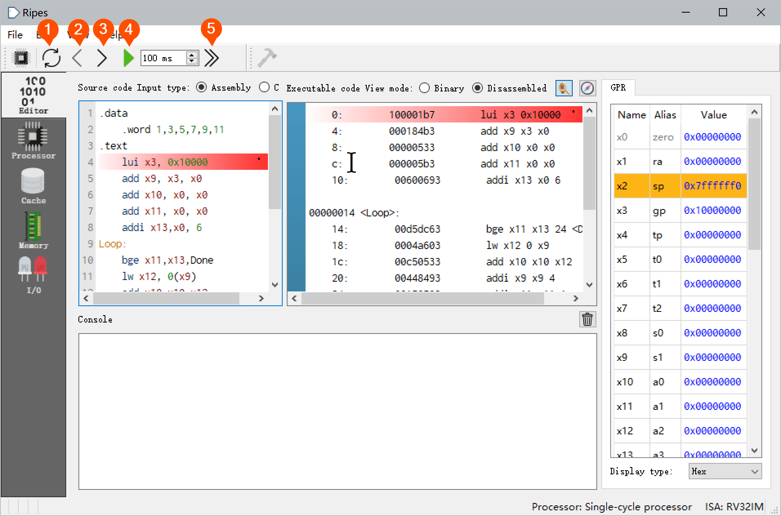
Task: Maximize the Ripes window
Action: pyautogui.click(x=723, y=12)
